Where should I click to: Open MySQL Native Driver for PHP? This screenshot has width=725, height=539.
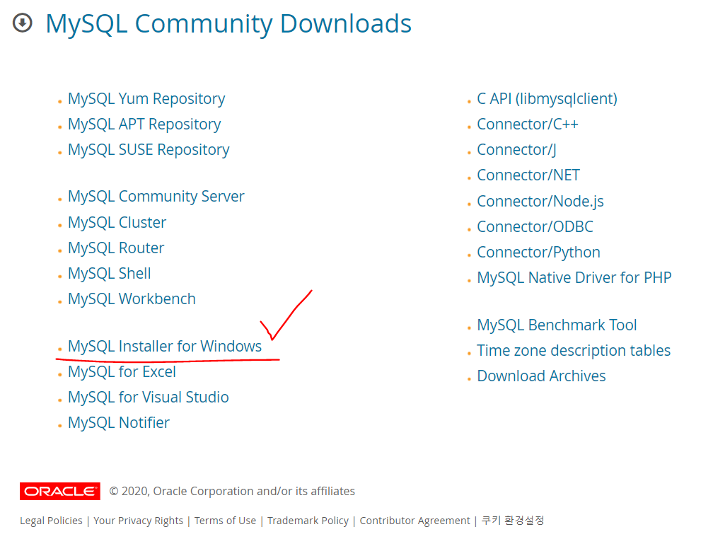coord(574,278)
